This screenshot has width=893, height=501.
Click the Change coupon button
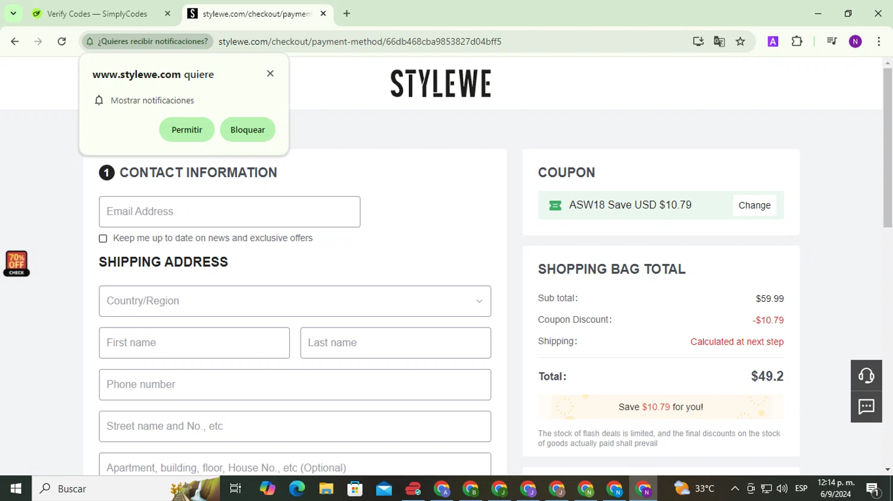[754, 205]
